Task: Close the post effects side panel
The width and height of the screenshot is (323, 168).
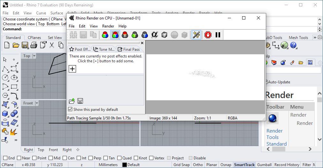Action: pos(142,43)
